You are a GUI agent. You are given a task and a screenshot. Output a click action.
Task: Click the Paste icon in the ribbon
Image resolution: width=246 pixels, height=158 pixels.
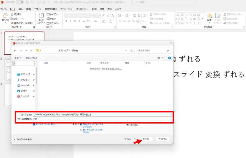coord(5,16)
